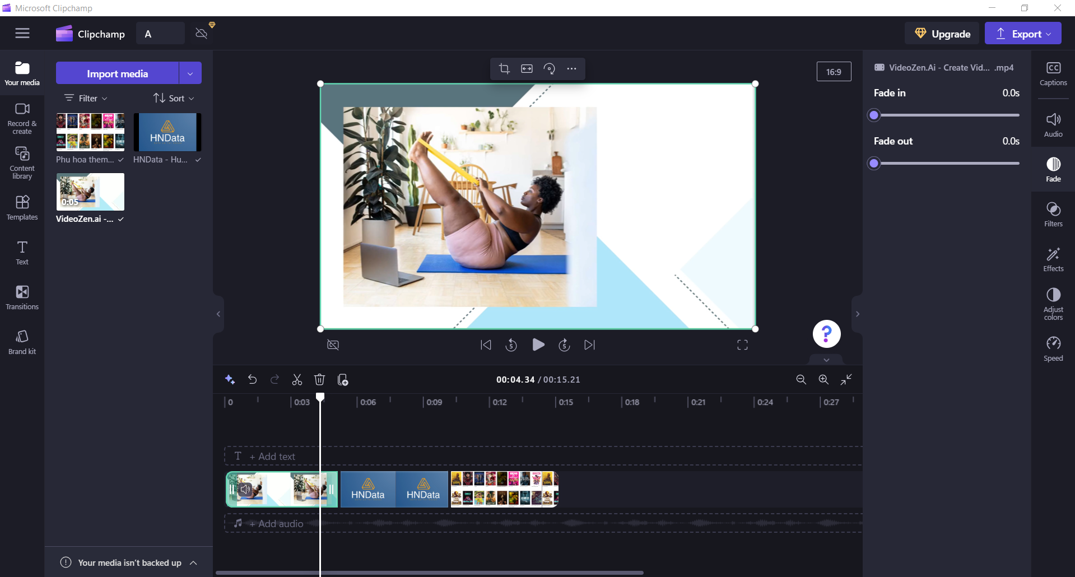This screenshot has width=1075, height=577.
Task: Collapse the timeline with the down chevron
Action: point(826,360)
